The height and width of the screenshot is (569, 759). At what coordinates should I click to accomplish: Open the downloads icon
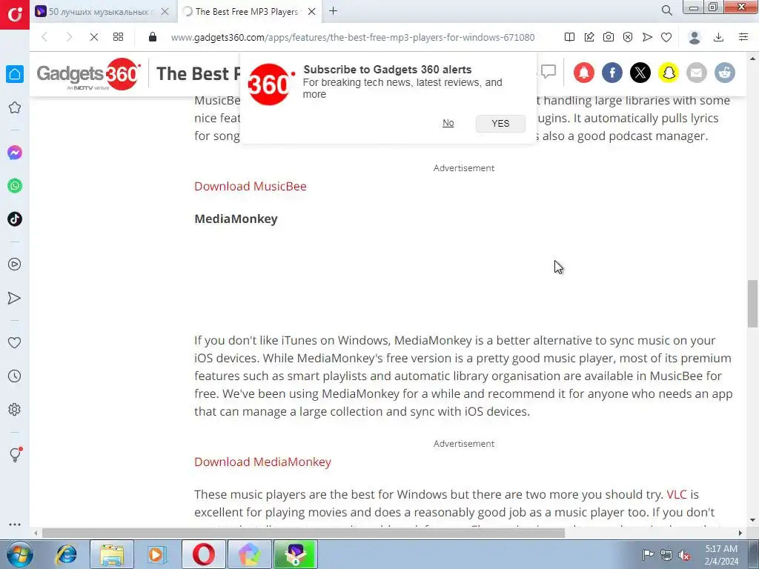719,37
